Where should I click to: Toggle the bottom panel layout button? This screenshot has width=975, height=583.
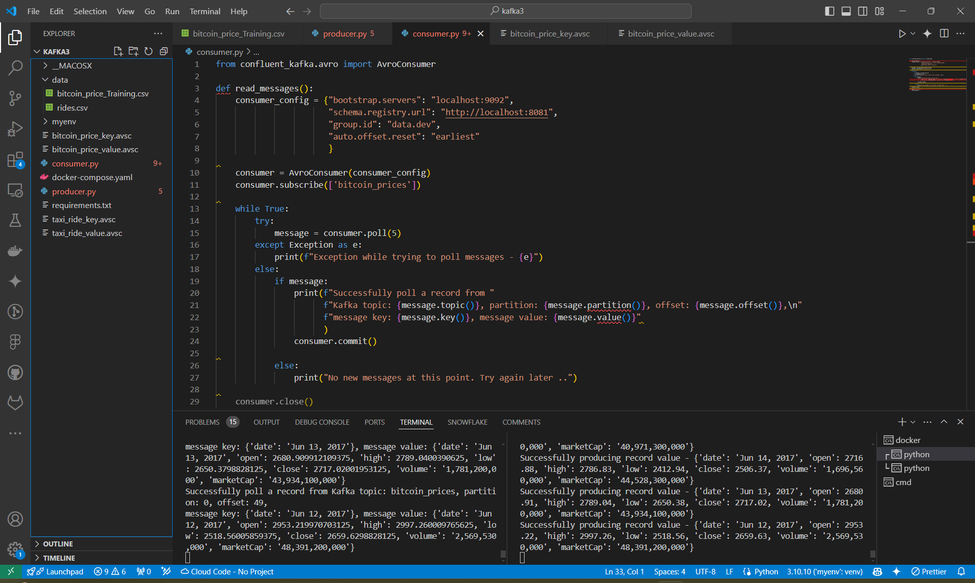[x=846, y=11]
